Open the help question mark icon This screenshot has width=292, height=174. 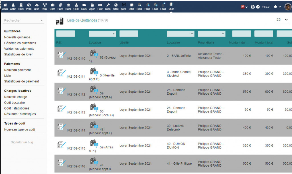click(258, 7)
